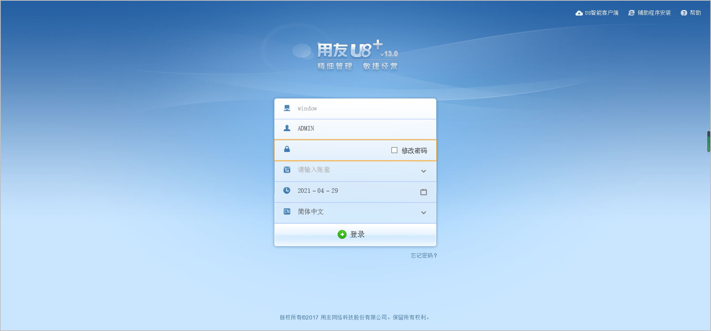Click the vertical scrollbar thumb on right edge
This screenshot has height=331, width=711.
click(x=708, y=141)
